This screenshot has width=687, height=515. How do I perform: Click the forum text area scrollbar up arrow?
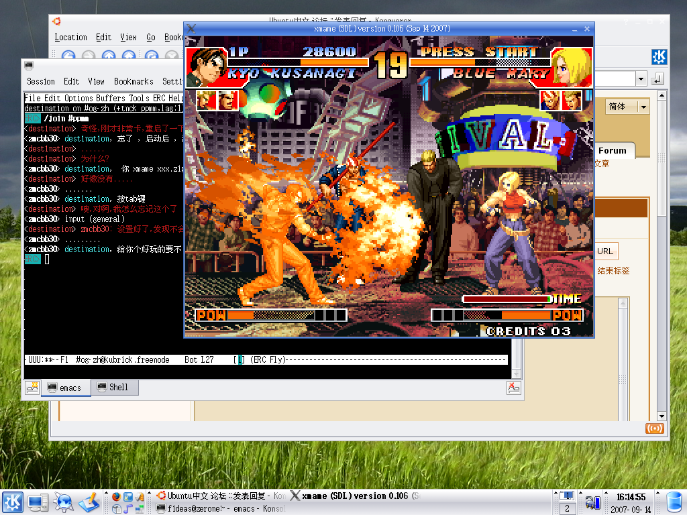pos(623,303)
